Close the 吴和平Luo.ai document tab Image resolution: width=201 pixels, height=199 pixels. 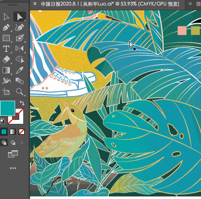coord(35,4)
